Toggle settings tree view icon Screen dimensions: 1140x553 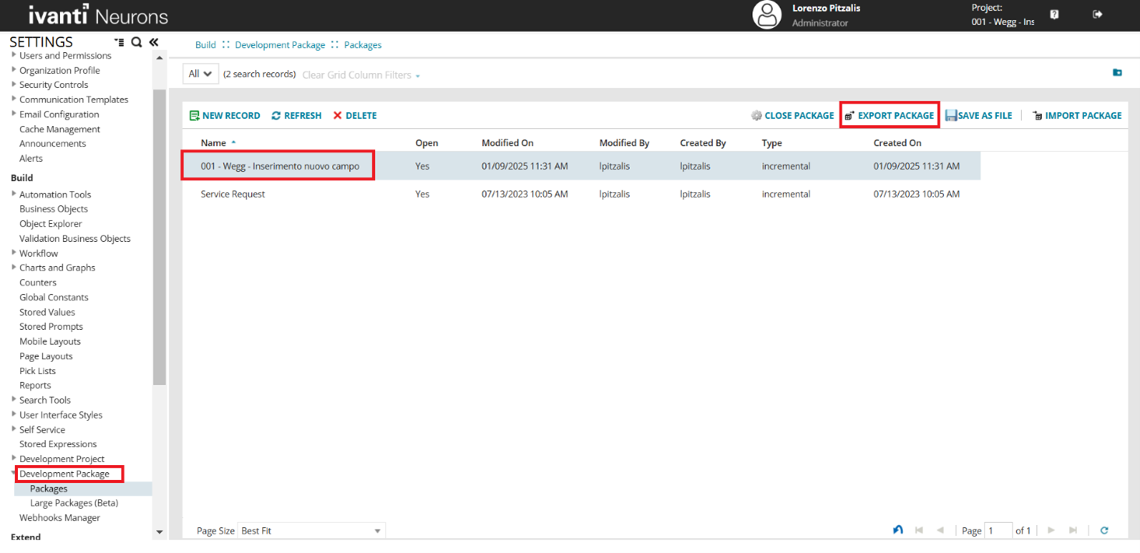click(119, 42)
